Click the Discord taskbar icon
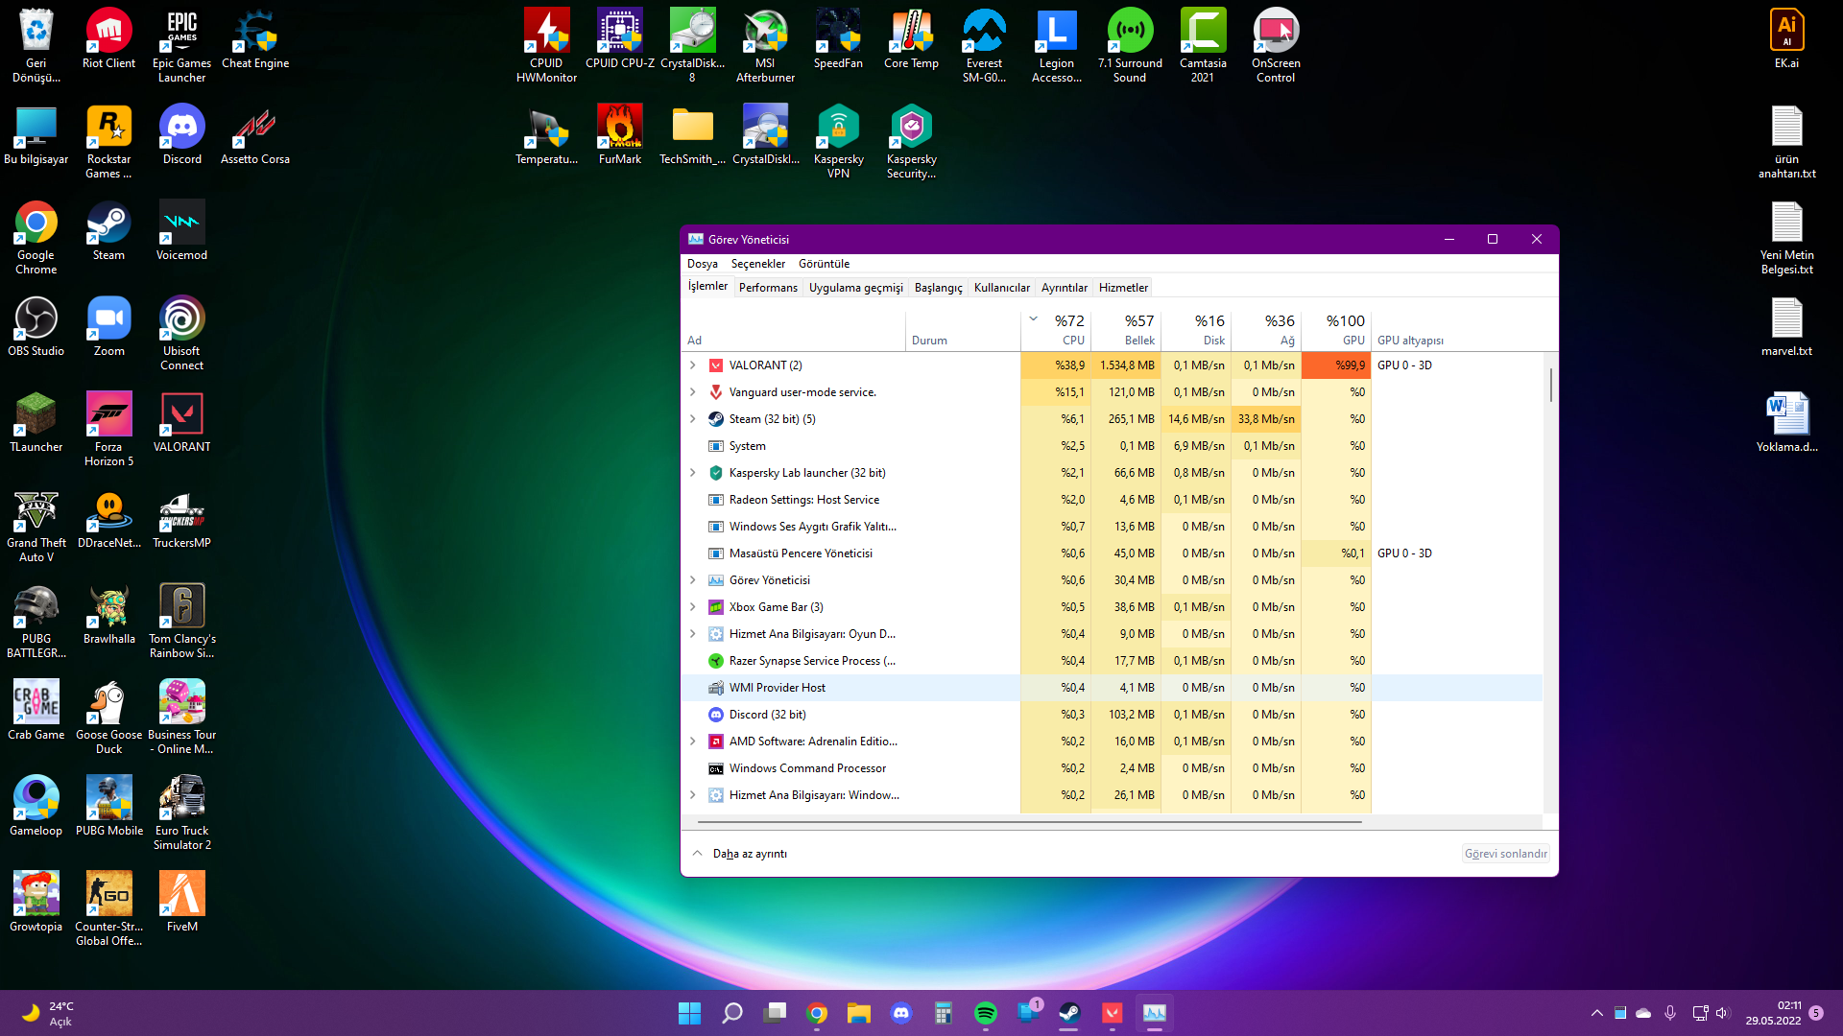The image size is (1843, 1036). [x=900, y=1013]
